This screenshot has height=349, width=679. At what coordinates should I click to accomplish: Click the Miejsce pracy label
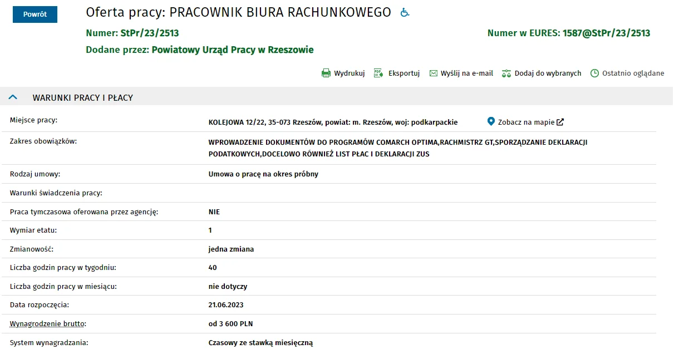coord(34,120)
